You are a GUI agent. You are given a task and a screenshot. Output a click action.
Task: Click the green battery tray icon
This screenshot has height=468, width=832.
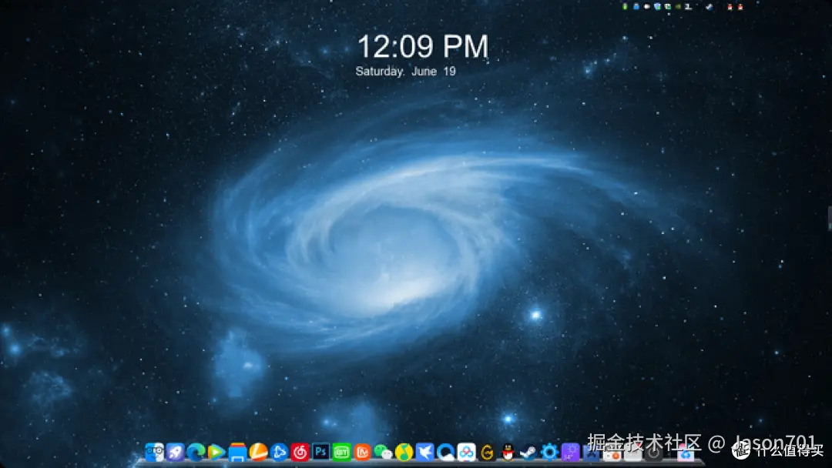tap(625, 6)
